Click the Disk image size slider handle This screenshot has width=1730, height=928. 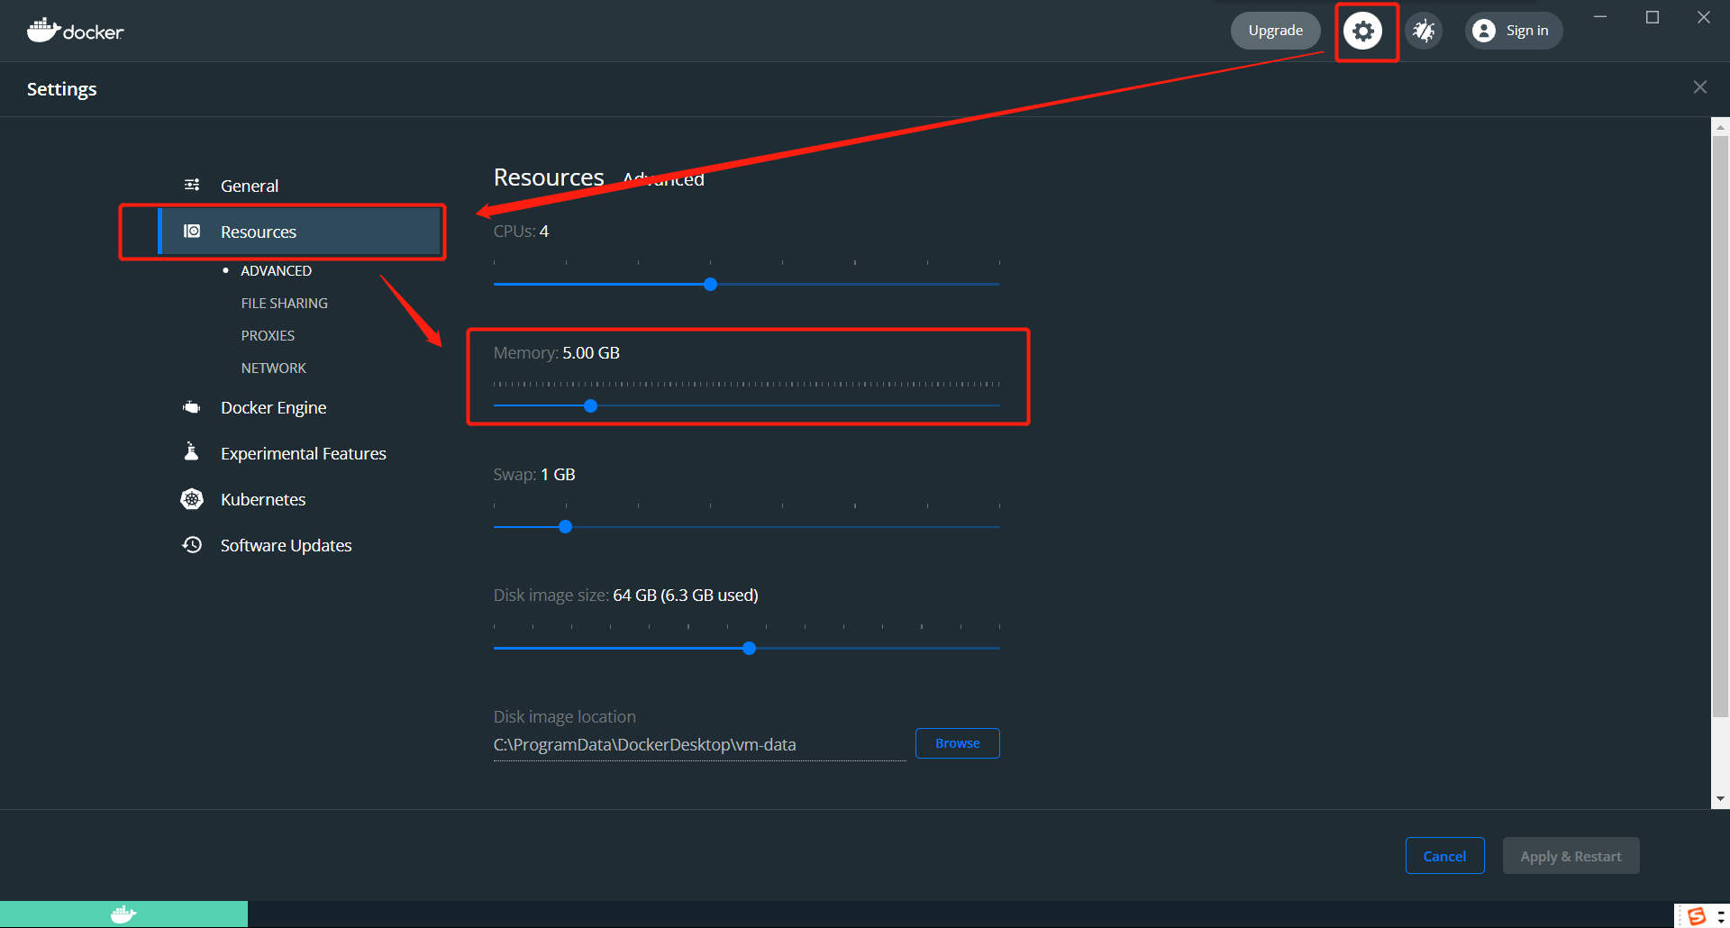click(x=749, y=648)
